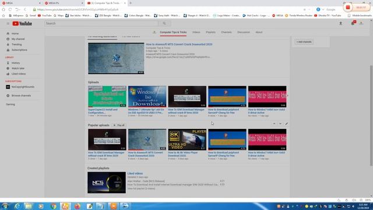
Task: Open the account avatar menu
Action: pos(361,23)
